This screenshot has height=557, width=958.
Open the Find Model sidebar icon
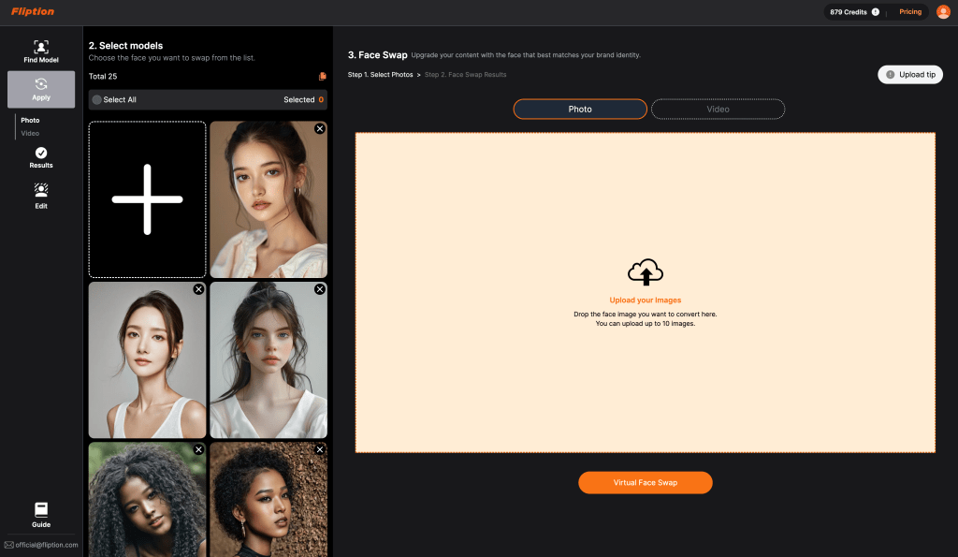click(x=41, y=47)
